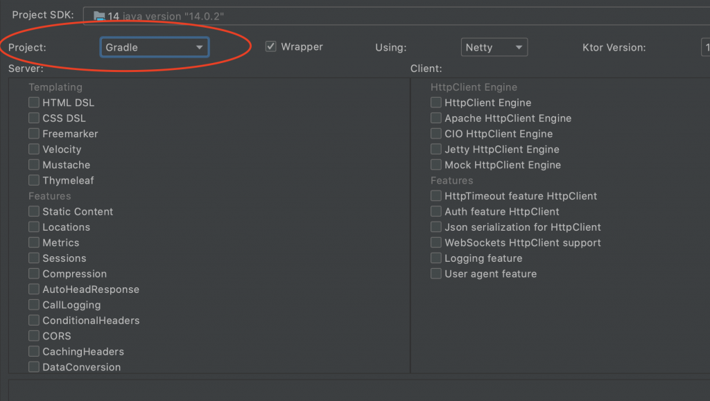
Task: Click the Client Features group header
Action: [x=452, y=180]
